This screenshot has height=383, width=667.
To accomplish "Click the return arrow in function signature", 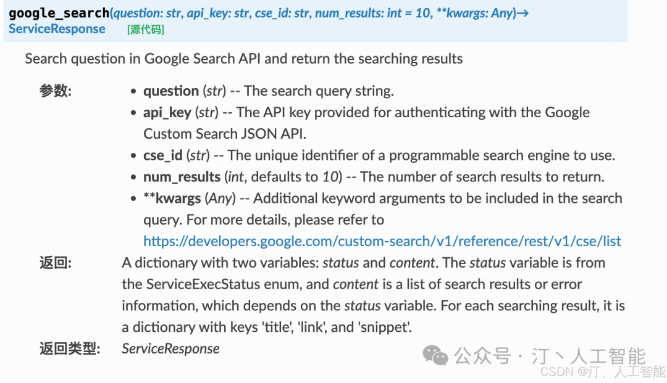I will 522,13.
